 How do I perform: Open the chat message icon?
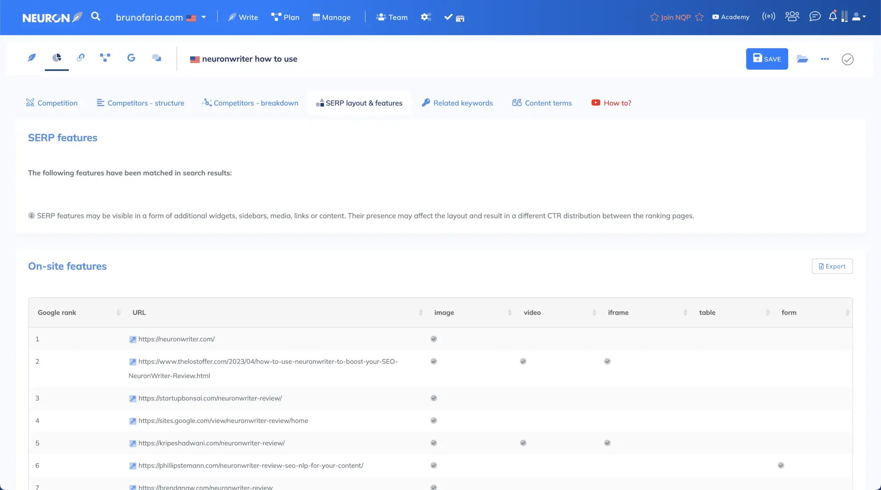(x=815, y=17)
